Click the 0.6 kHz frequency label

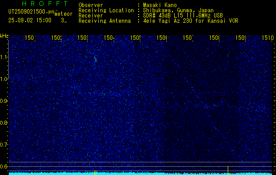click(x=4, y=166)
